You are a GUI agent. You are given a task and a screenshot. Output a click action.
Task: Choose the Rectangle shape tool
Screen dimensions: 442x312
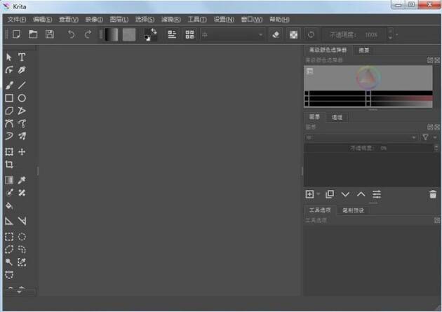tap(9, 98)
